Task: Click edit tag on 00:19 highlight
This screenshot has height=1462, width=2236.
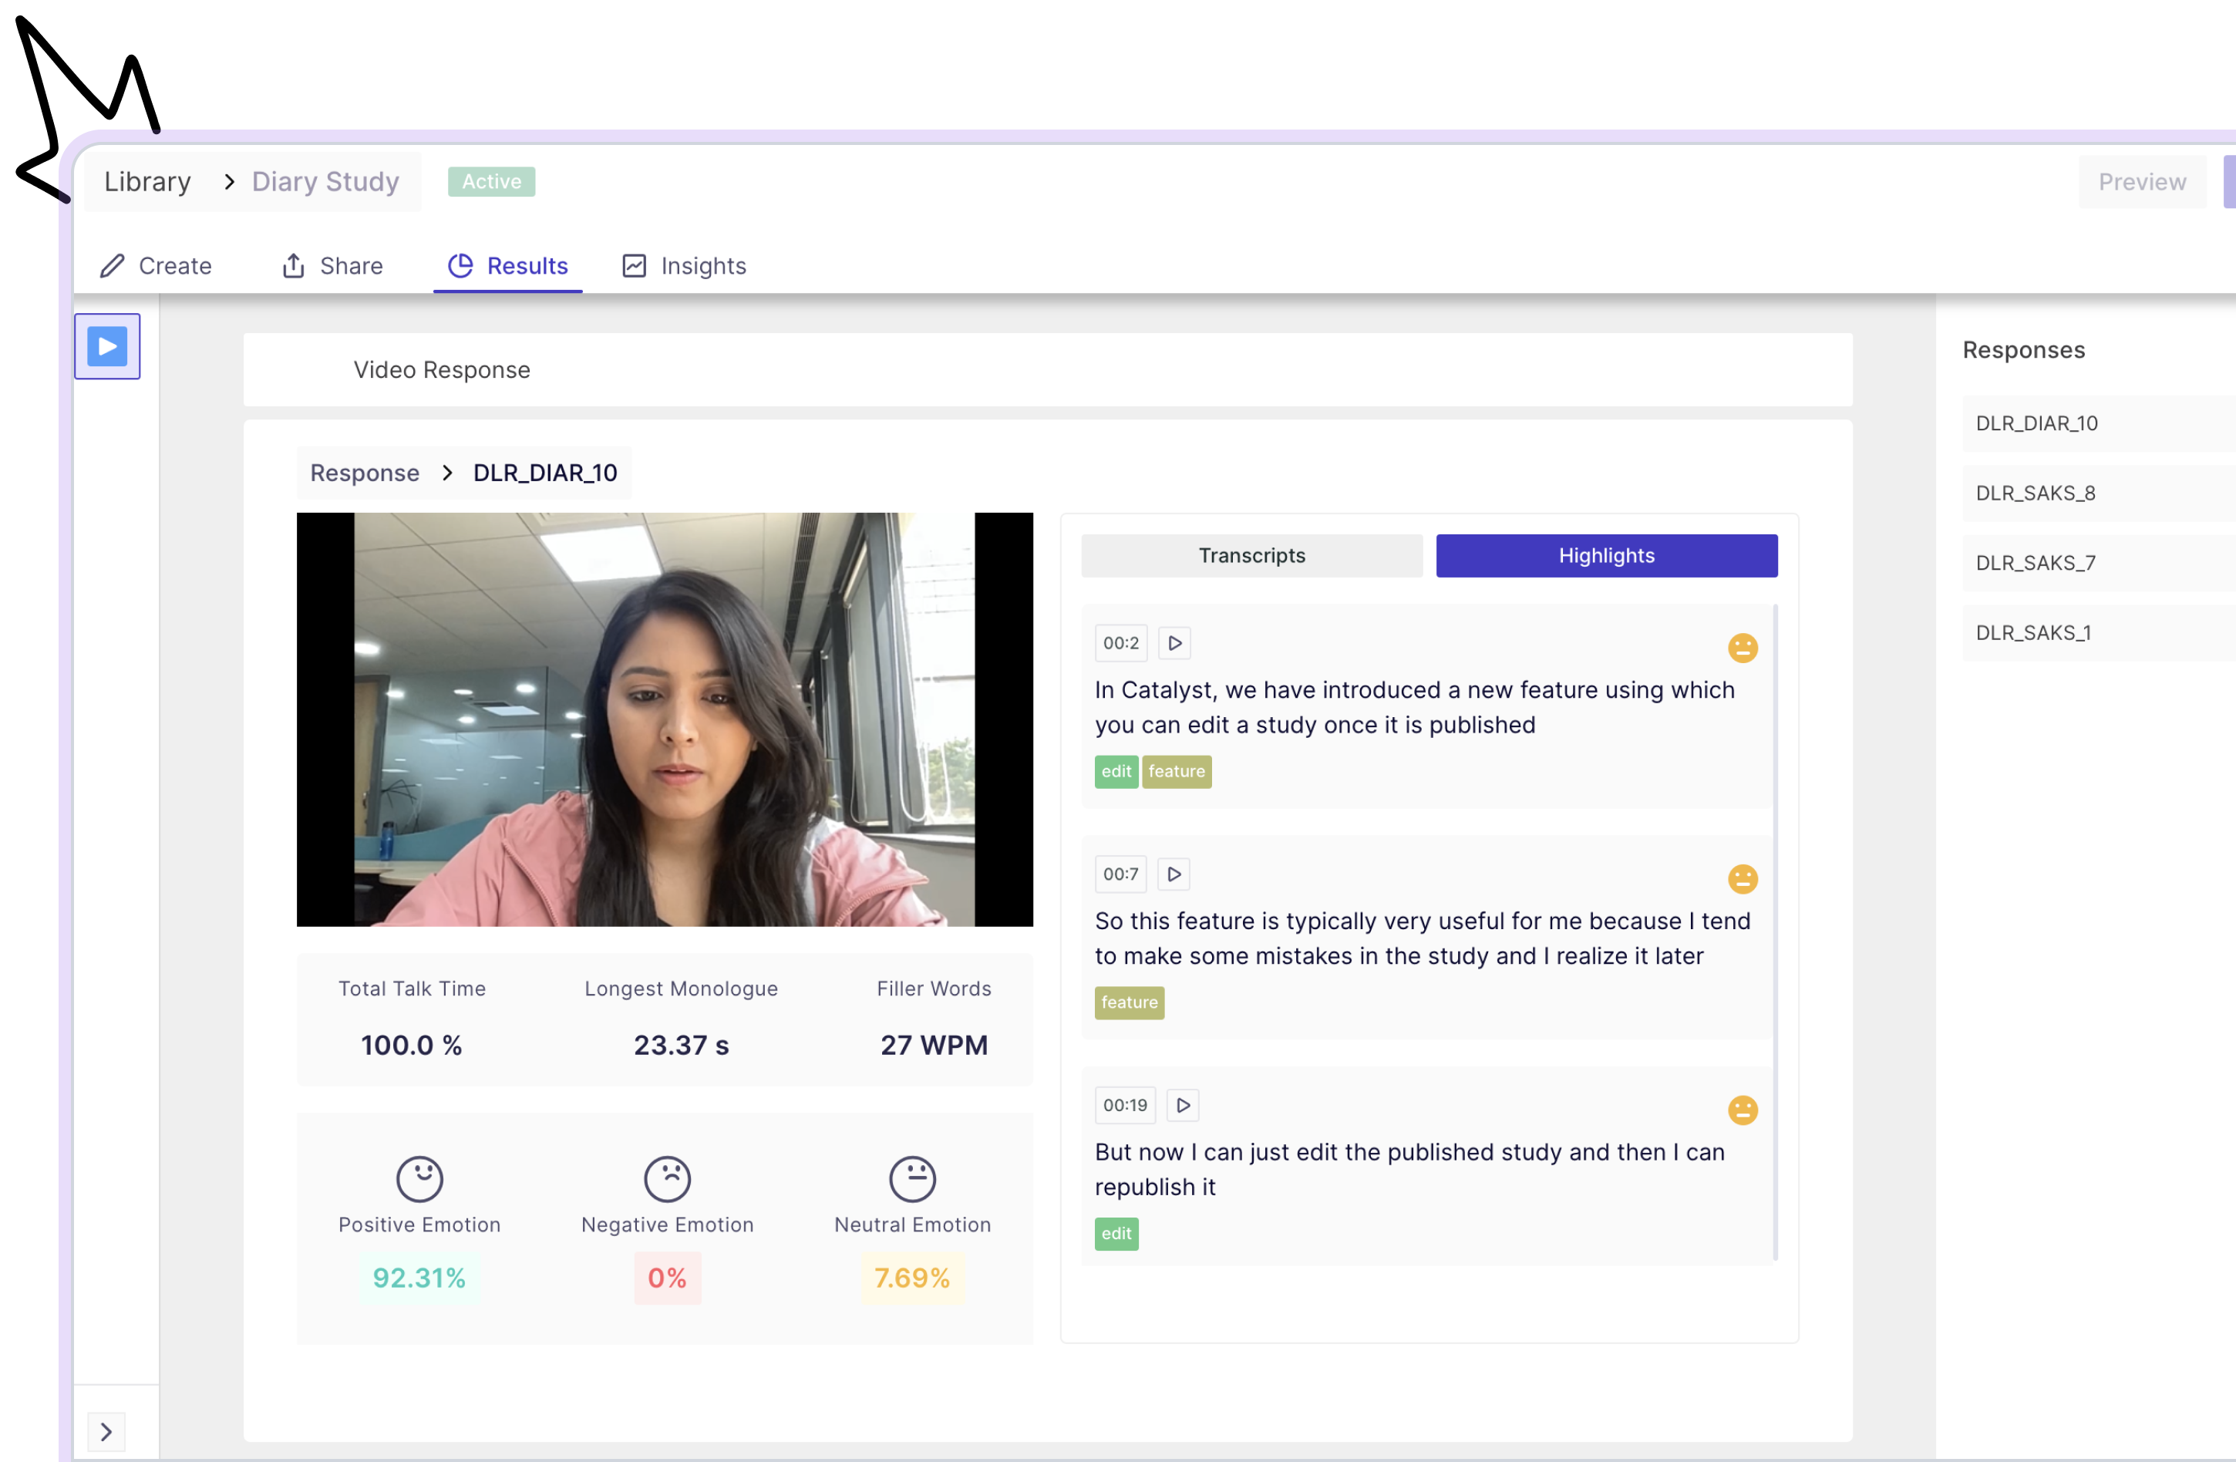Action: [1116, 1234]
